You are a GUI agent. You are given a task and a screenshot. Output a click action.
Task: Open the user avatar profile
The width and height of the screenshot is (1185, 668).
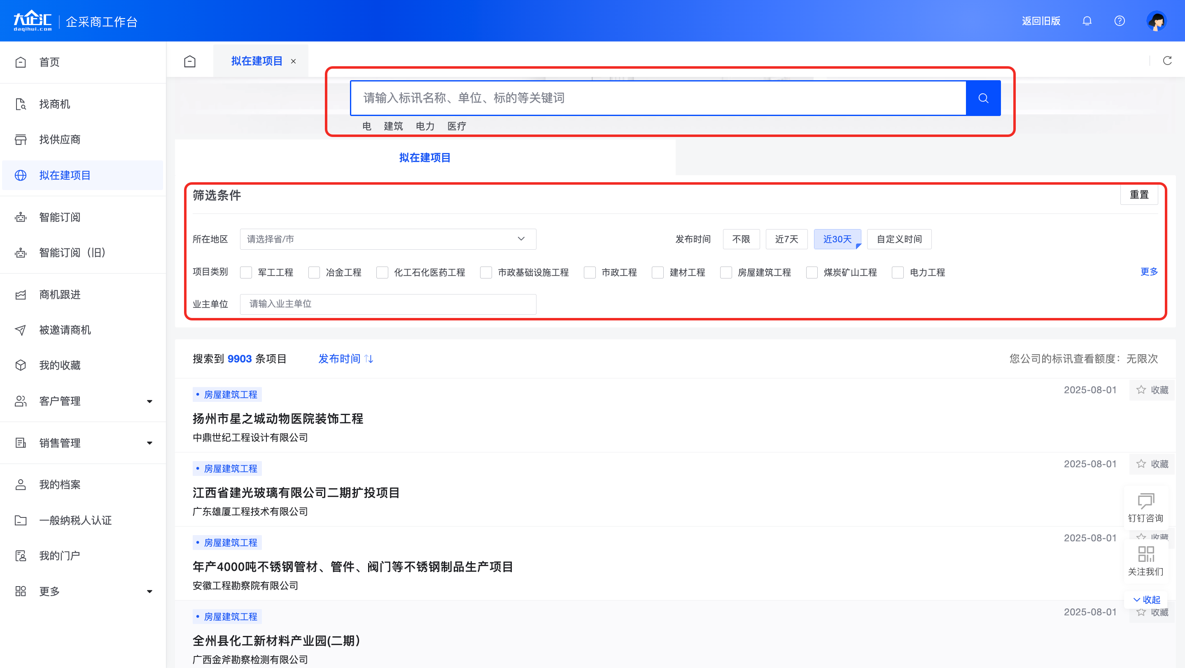[1157, 21]
